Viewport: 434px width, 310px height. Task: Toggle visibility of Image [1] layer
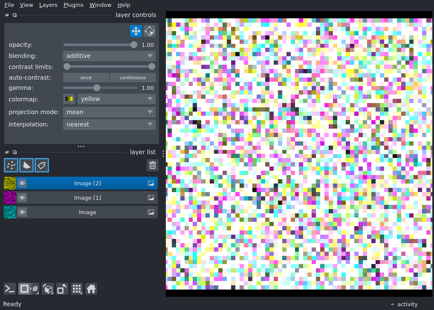pos(22,198)
